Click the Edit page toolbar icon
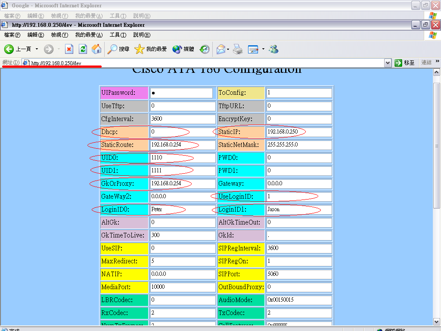 point(253,49)
